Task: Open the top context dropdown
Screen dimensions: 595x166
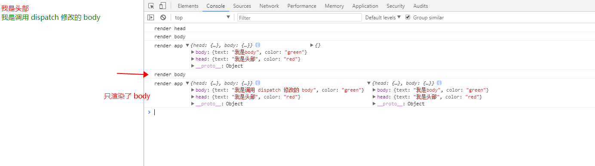Action: coord(202,18)
